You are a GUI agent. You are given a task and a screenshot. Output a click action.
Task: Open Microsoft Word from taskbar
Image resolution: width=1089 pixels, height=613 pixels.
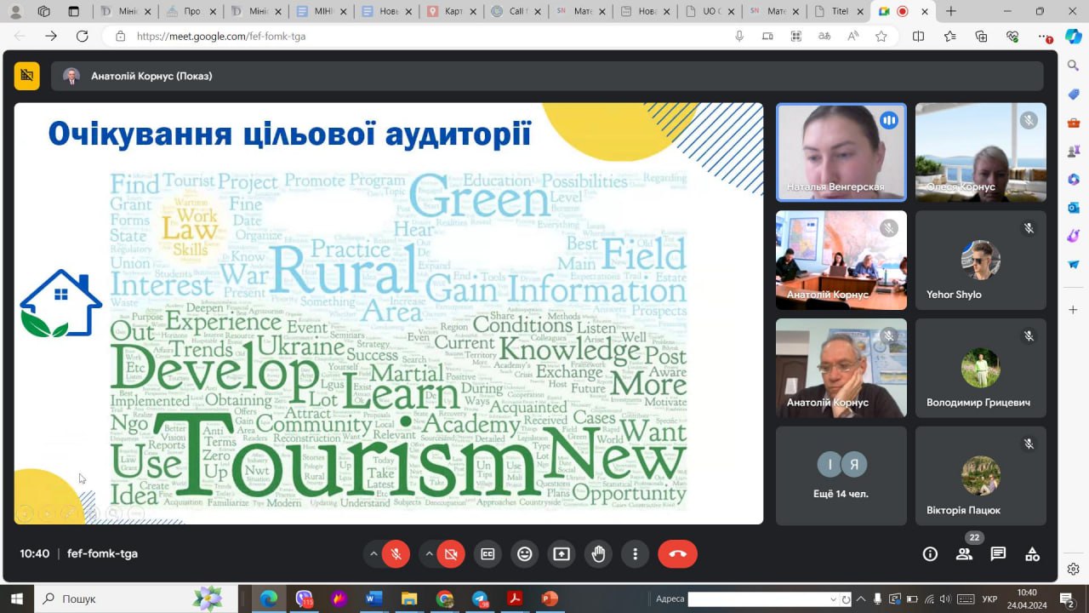pyautogui.click(x=373, y=599)
